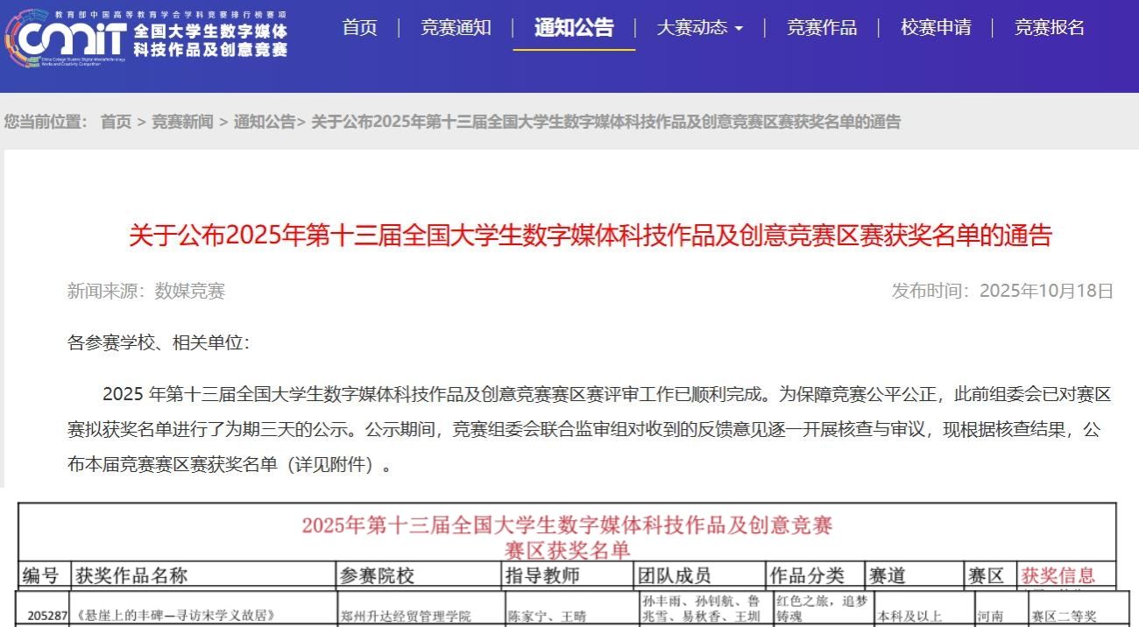Click the red announcement headline title

pyautogui.click(x=590, y=236)
